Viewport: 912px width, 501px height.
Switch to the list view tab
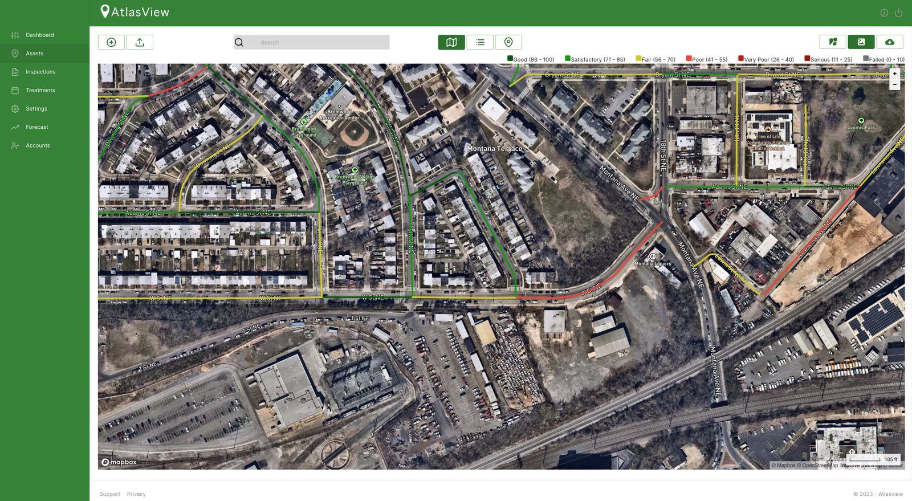pos(480,42)
